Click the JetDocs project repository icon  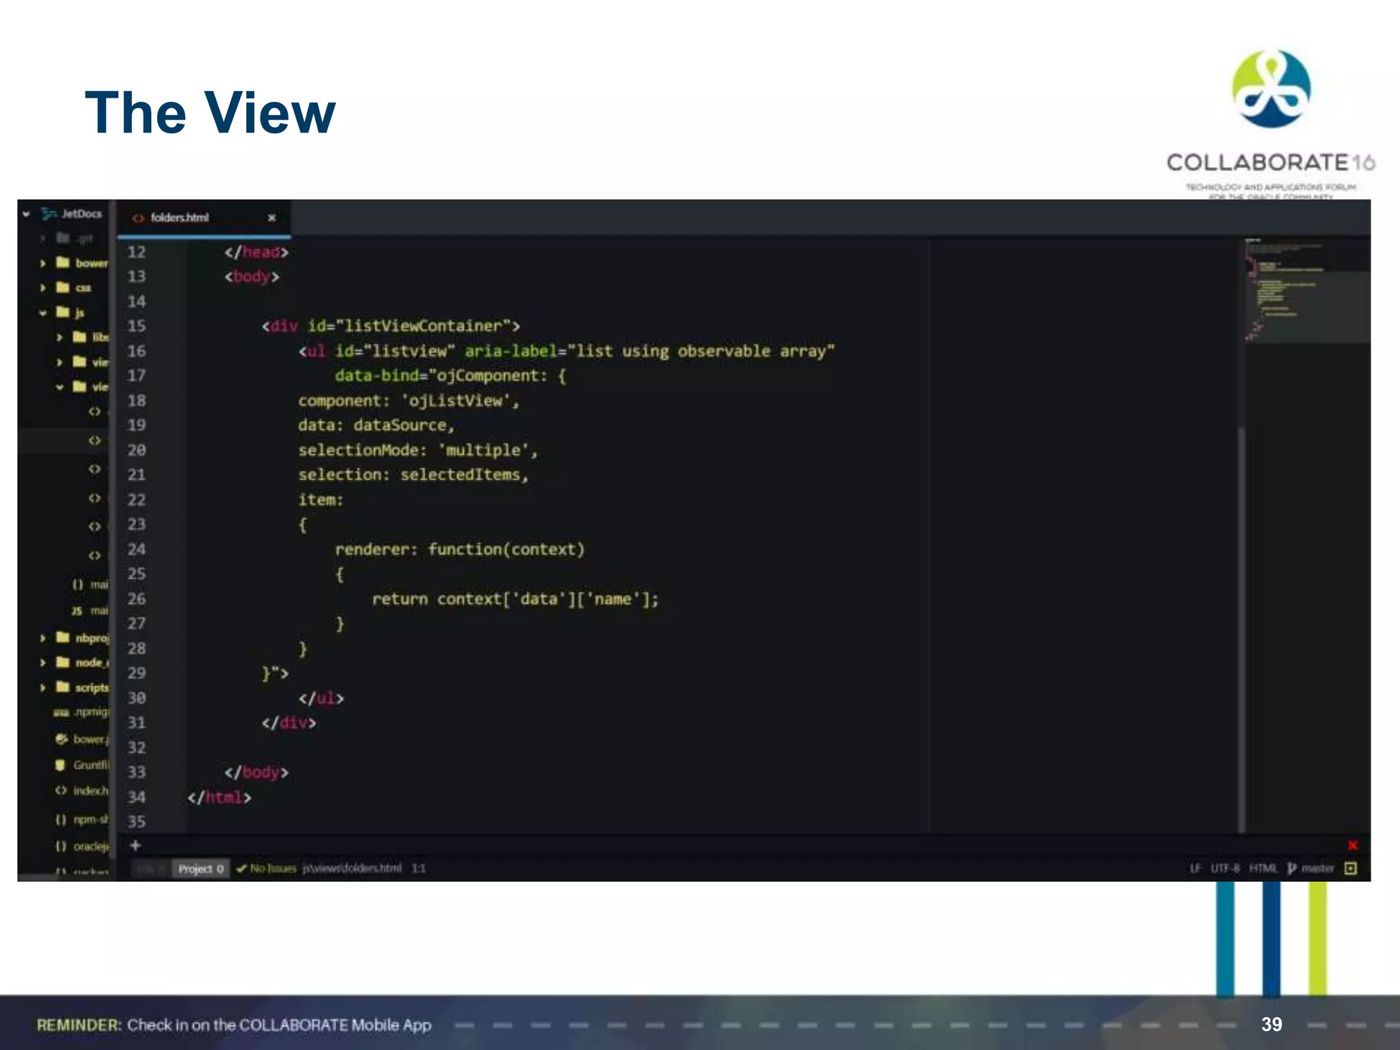pyautogui.click(x=49, y=214)
